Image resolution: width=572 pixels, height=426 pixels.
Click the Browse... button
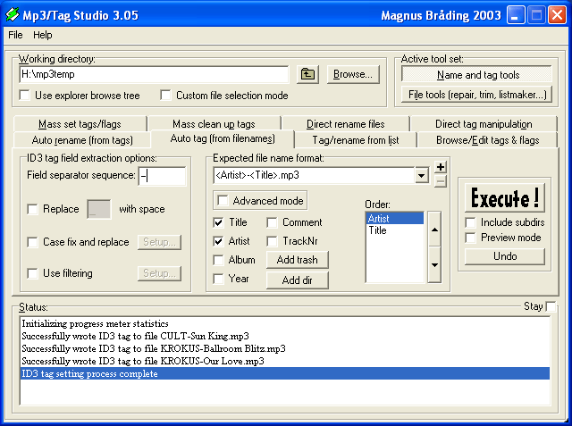[x=353, y=74]
